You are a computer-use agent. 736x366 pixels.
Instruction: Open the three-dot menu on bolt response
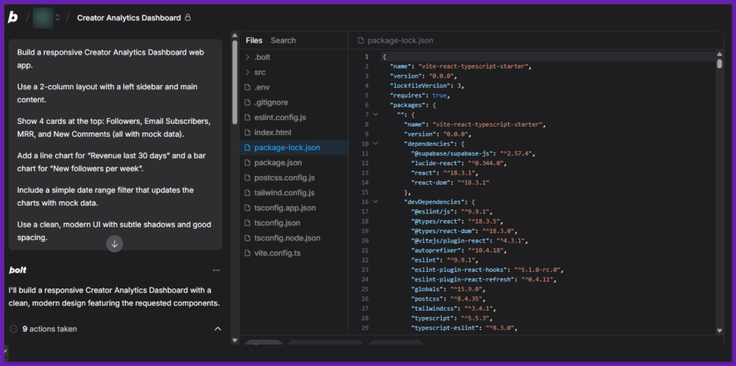click(x=216, y=270)
